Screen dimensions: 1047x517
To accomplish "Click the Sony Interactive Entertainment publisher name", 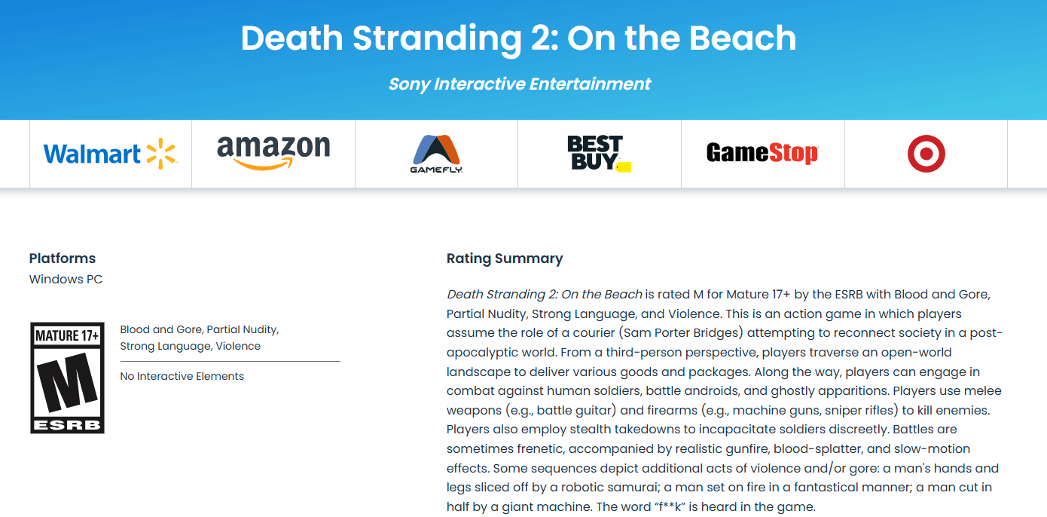I will [x=520, y=84].
